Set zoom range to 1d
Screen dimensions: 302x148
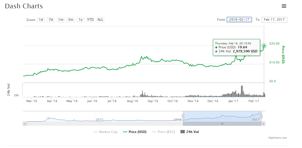tap(41, 20)
